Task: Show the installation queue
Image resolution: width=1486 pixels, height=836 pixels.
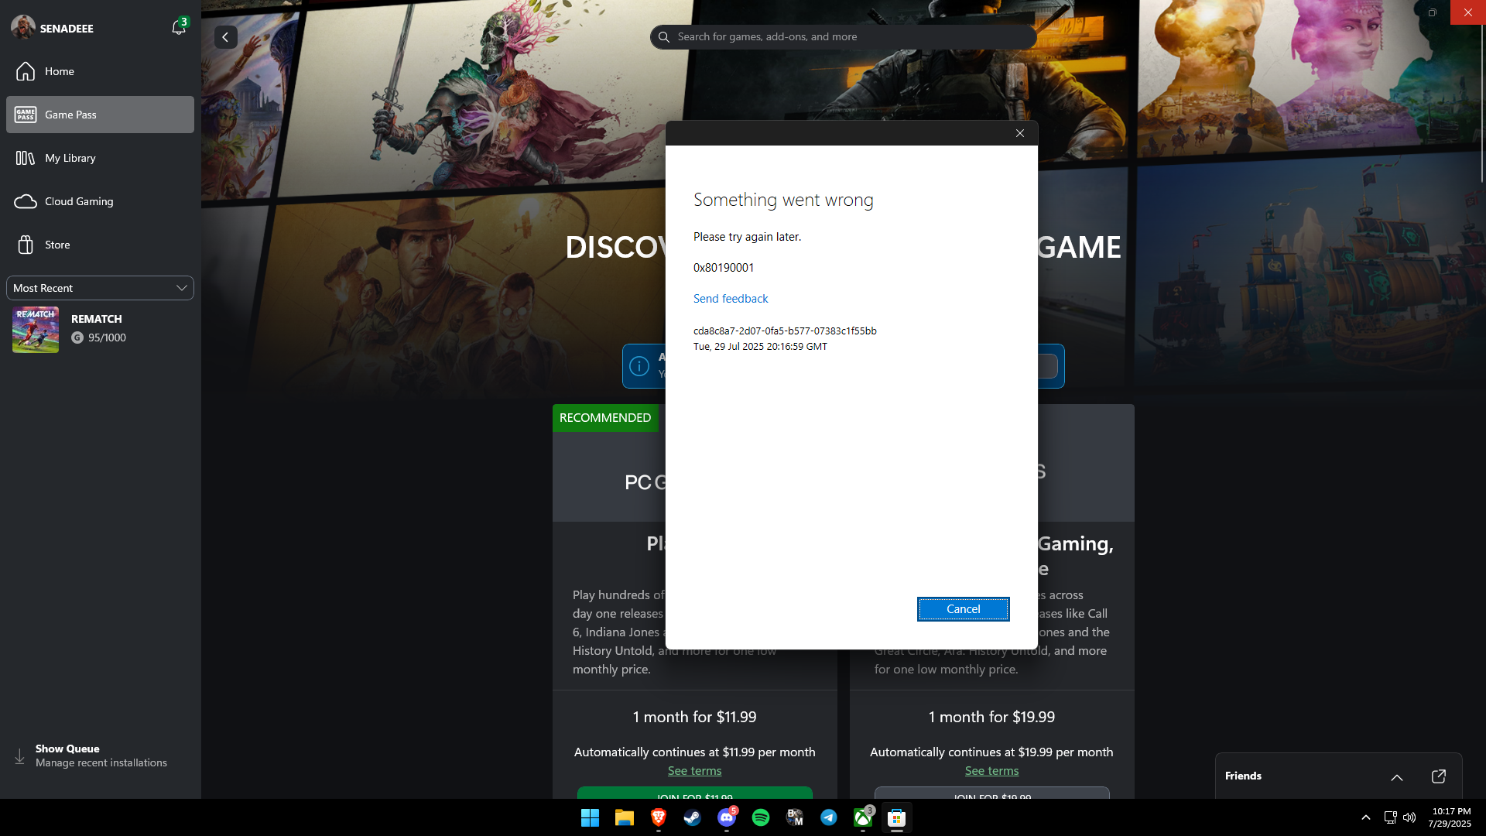Action: click(x=100, y=755)
